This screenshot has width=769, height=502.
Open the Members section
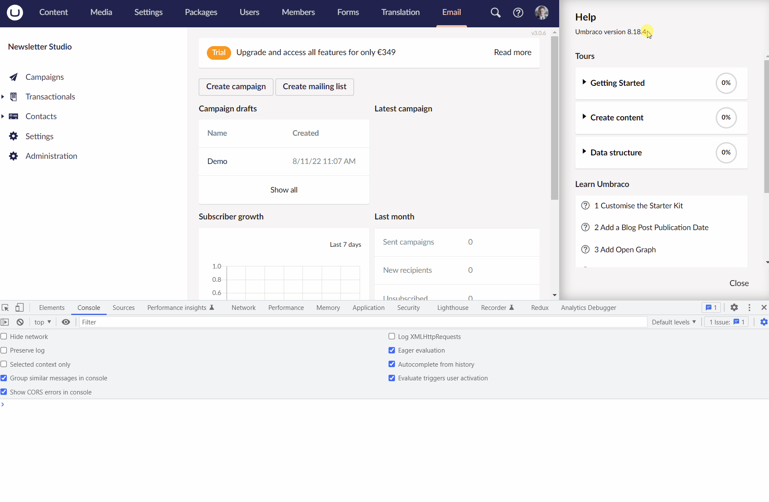(298, 12)
